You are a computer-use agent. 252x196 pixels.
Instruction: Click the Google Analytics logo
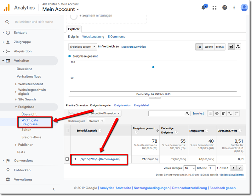[7, 8]
